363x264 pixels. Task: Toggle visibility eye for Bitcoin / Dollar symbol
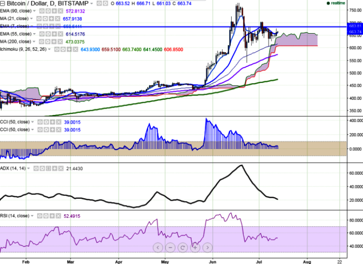coord(99,3)
